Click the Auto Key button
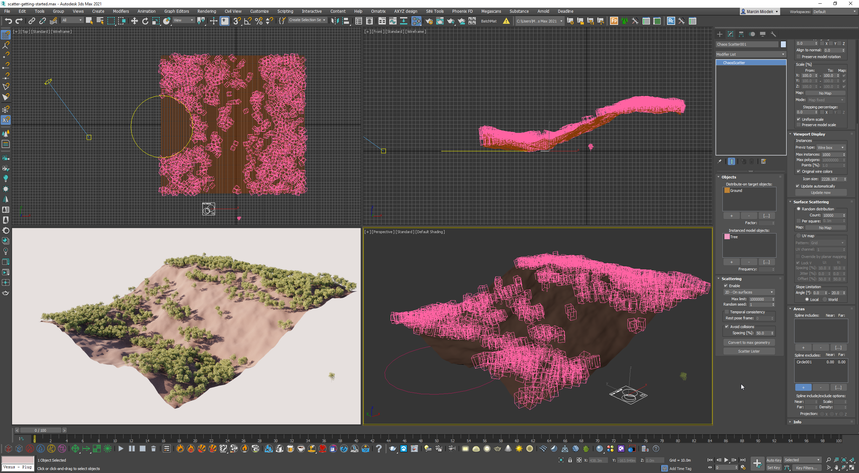This screenshot has height=473, width=859. point(774,460)
